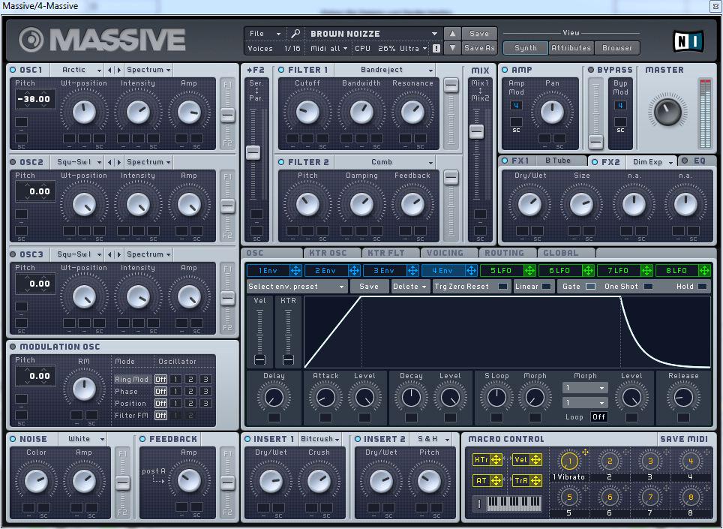Open Filter 1 Bandreject type dropdown
Image resolution: width=723 pixels, height=529 pixels.
pyautogui.click(x=385, y=70)
